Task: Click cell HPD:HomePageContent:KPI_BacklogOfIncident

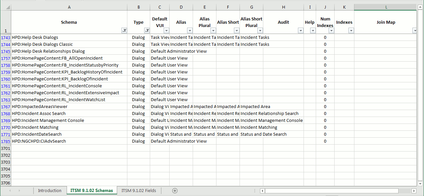Action: pos(69,79)
